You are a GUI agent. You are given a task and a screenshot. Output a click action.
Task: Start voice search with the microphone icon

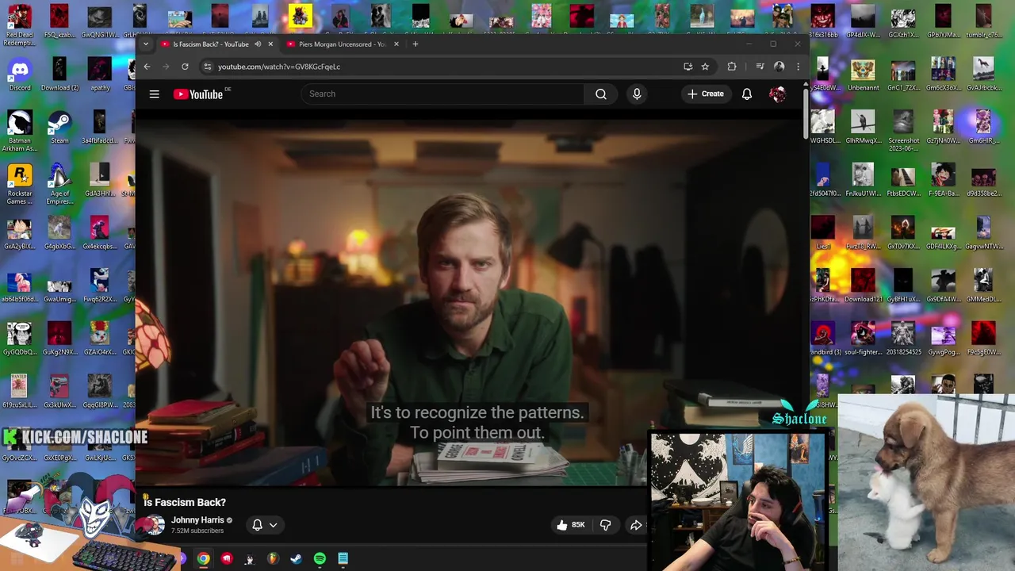637,94
